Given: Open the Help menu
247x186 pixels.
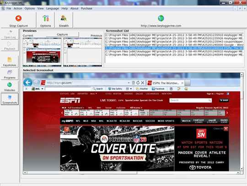Looking at the screenshot, I should [64, 9].
